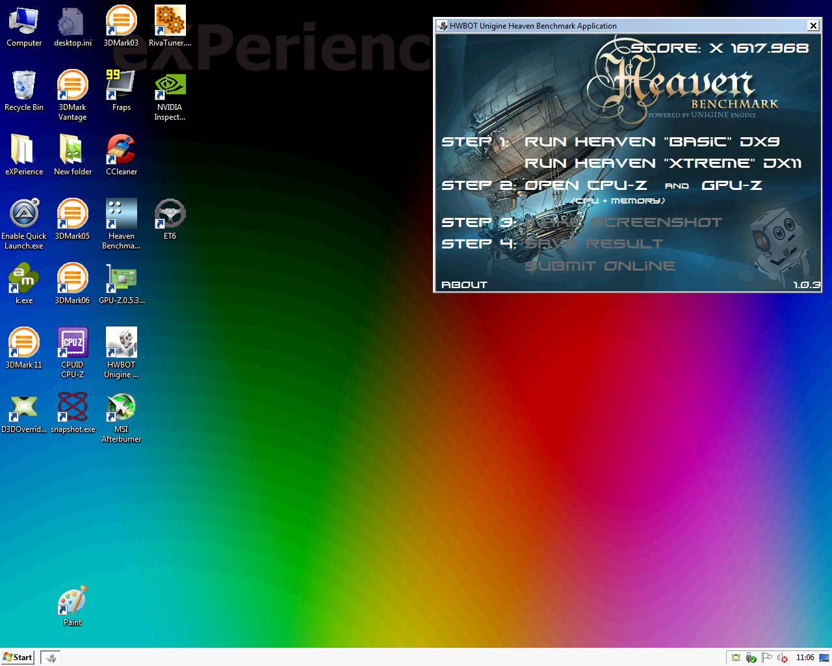
Task: Select the k.exe icon
Action: tap(24, 284)
